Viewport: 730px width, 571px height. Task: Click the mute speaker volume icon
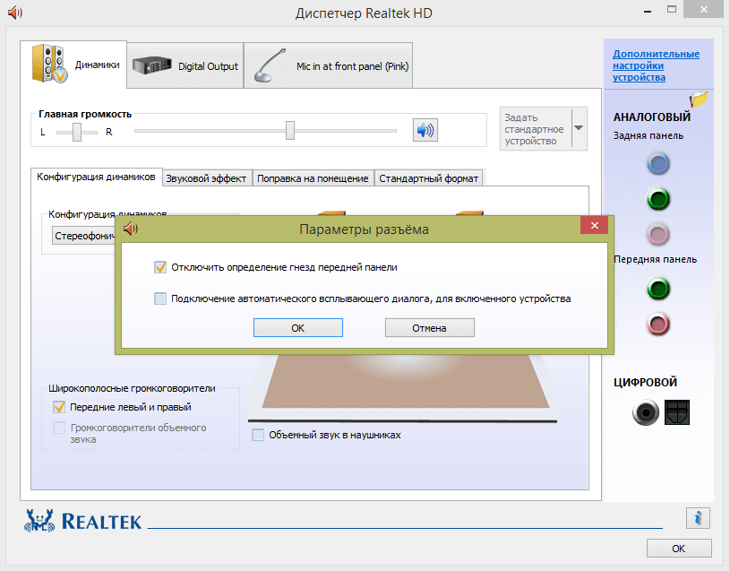click(425, 131)
